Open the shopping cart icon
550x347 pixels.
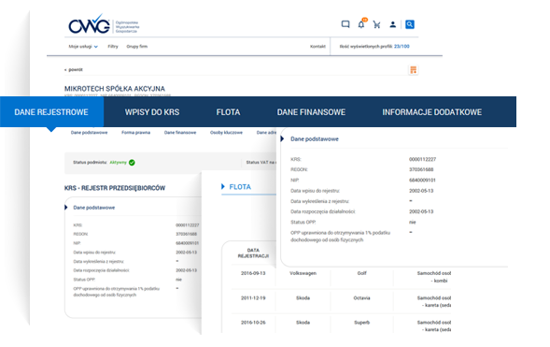pos(376,24)
